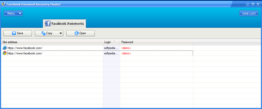
Task: Click <demo> password in Chrome row
Action: [126, 53]
